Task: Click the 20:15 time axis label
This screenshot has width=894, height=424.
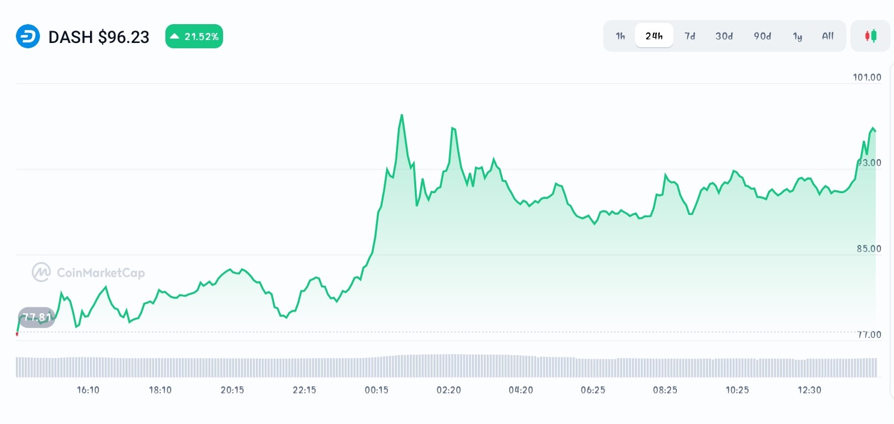Action: tap(232, 390)
